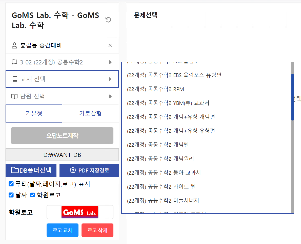The width and height of the screenshot is (301, 244).
Task: Open the 교재 선택 dropdown arrow
Action: pyautogui.click(x=110, y=79)
